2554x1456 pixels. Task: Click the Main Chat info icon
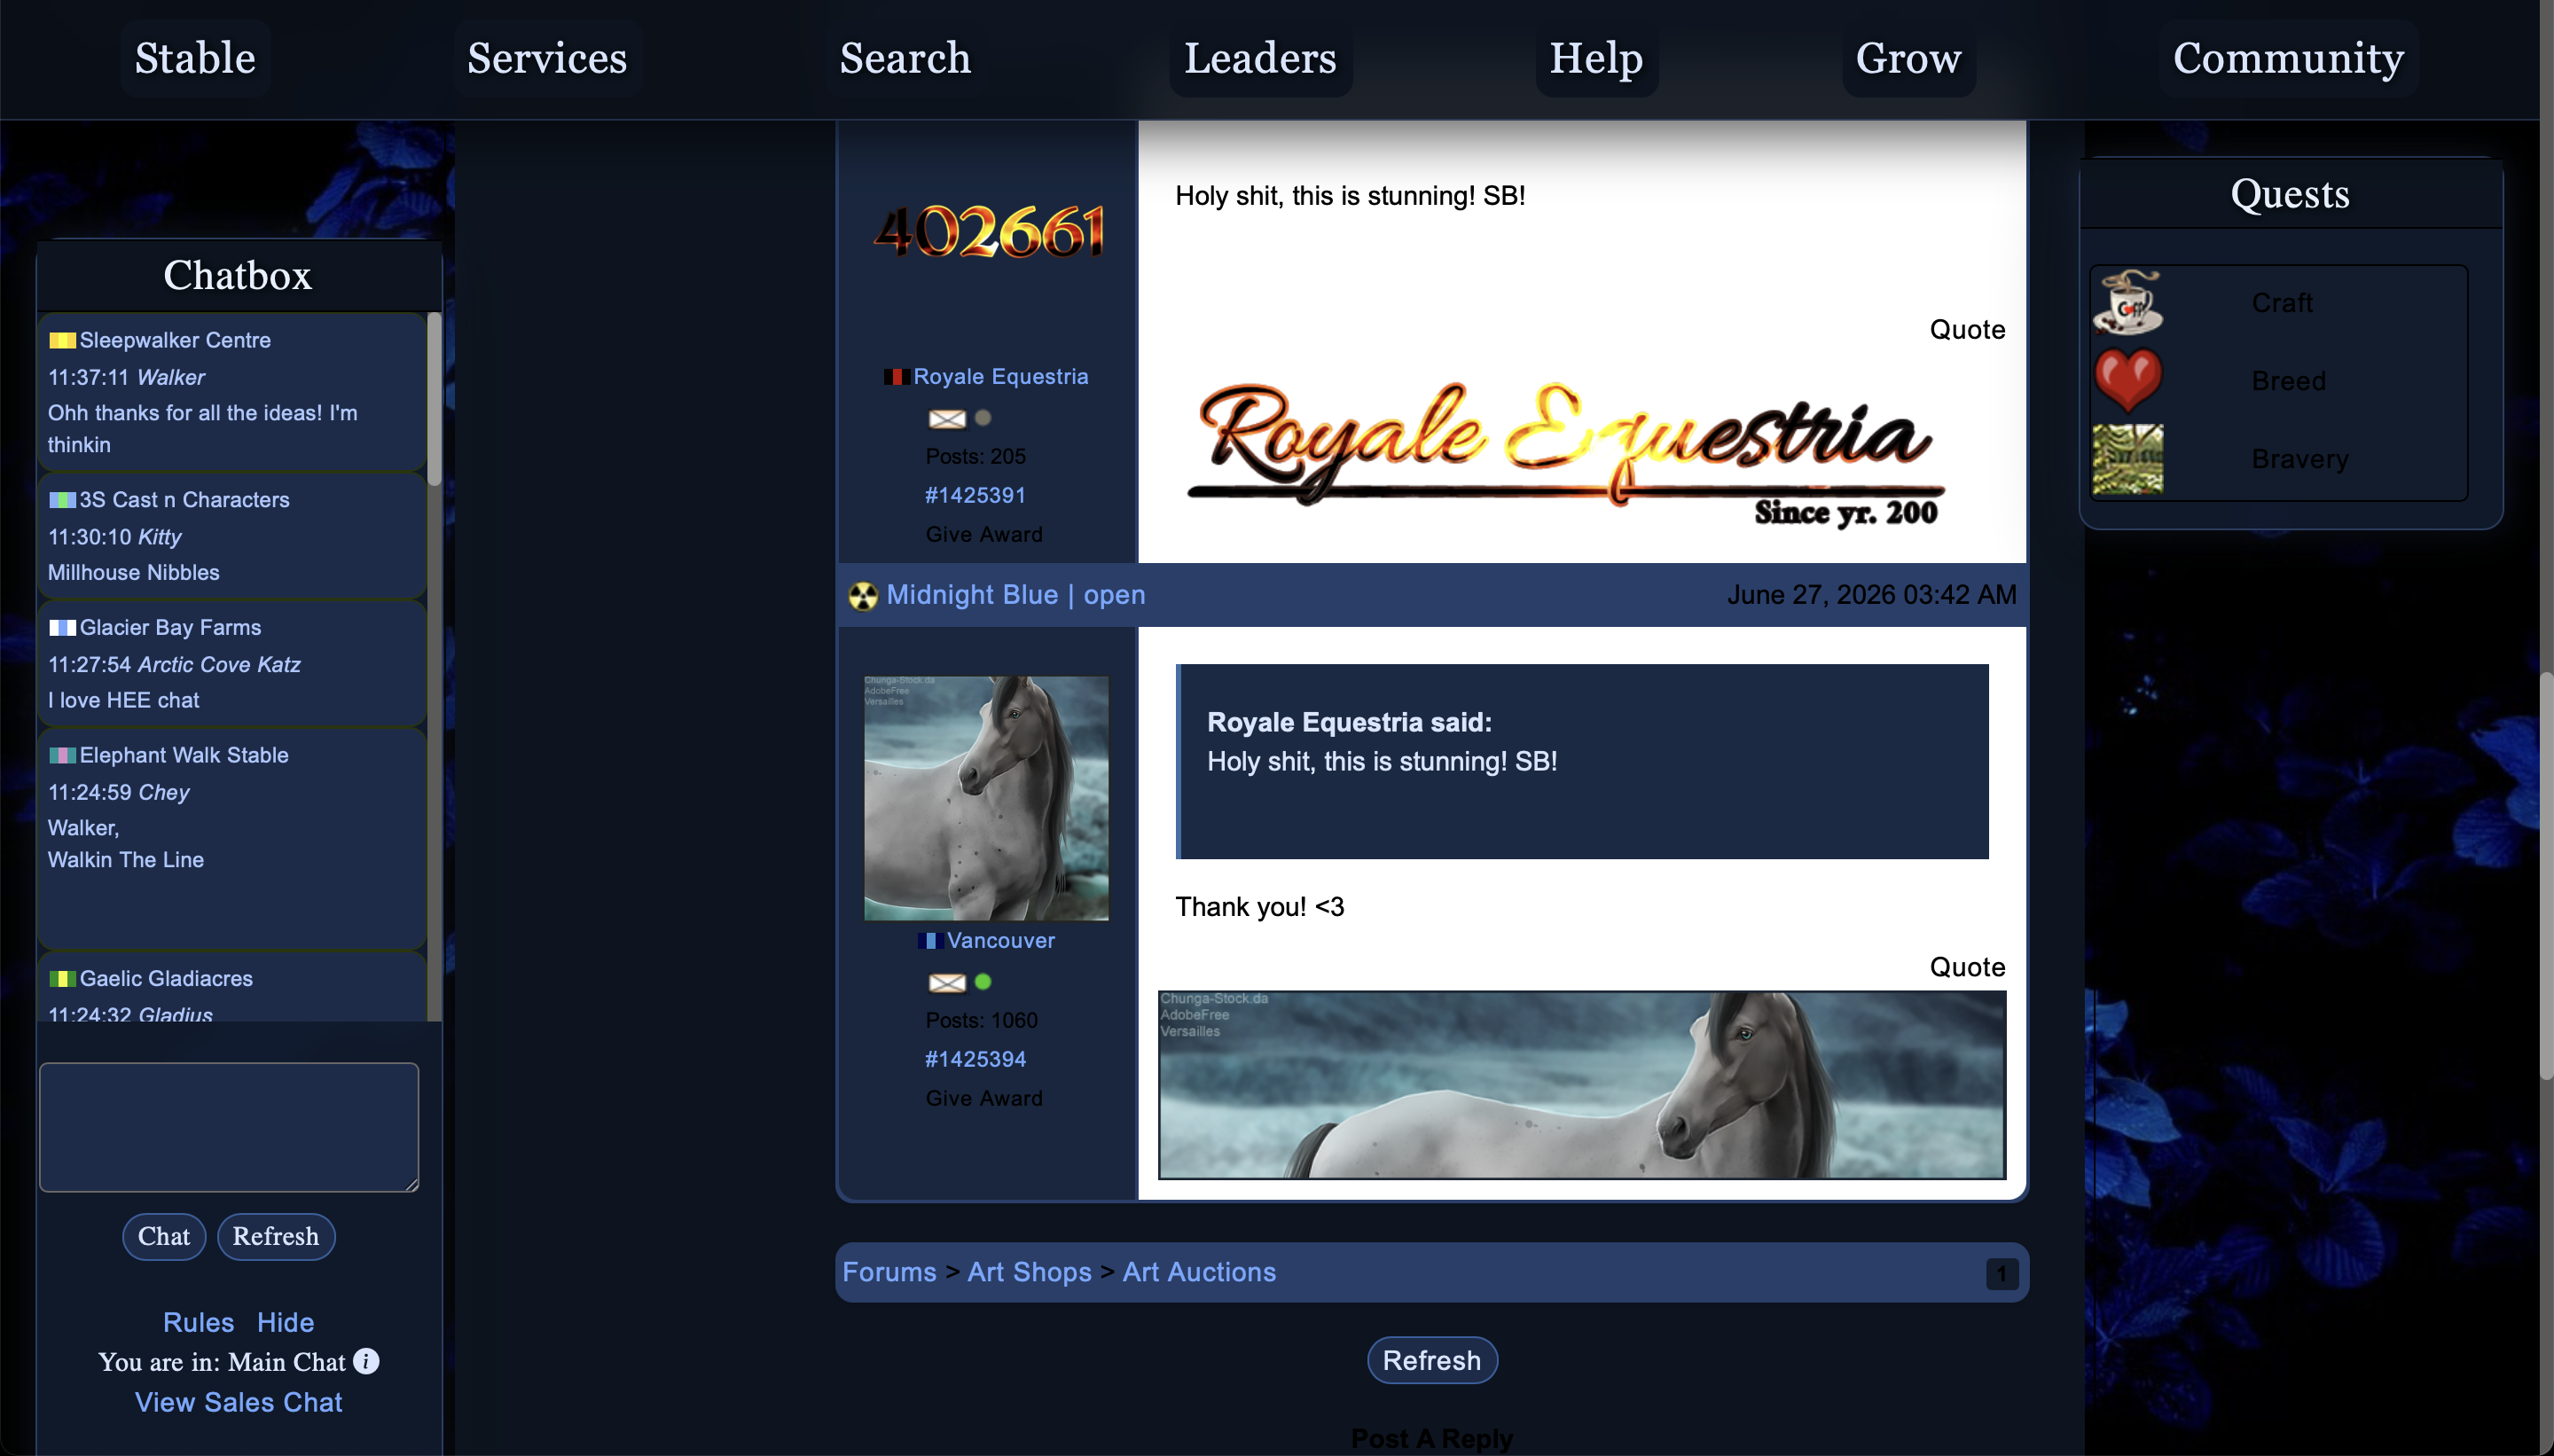coord(366,1361)
